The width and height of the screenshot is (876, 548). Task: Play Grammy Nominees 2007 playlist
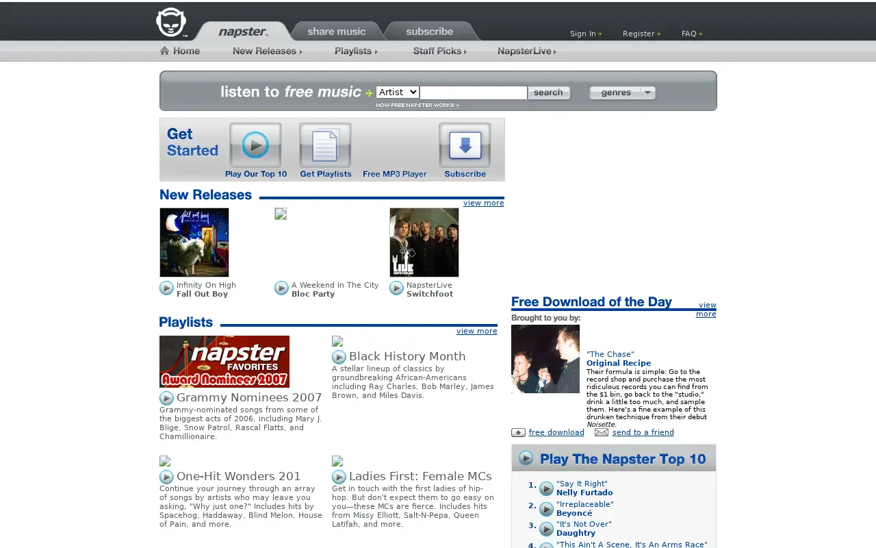(x=166, y=398)
